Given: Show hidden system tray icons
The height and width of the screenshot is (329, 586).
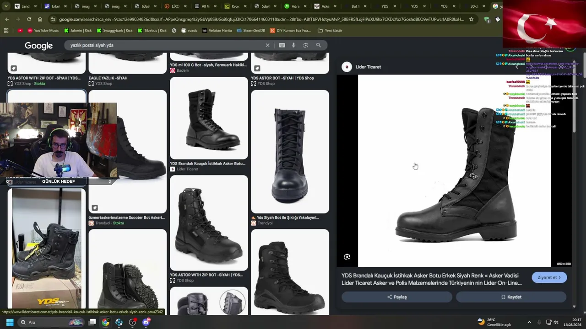Looking at the screenshot, I should coord(529,322).
